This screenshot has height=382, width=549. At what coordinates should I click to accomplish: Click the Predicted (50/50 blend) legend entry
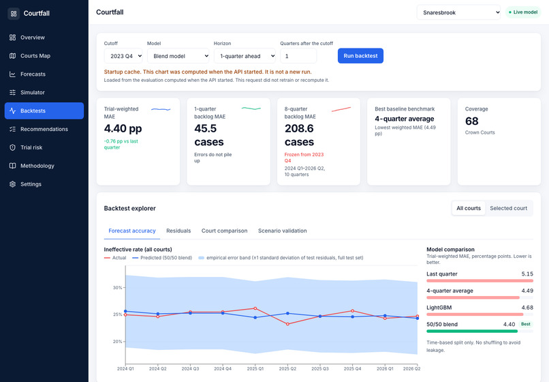162,258
